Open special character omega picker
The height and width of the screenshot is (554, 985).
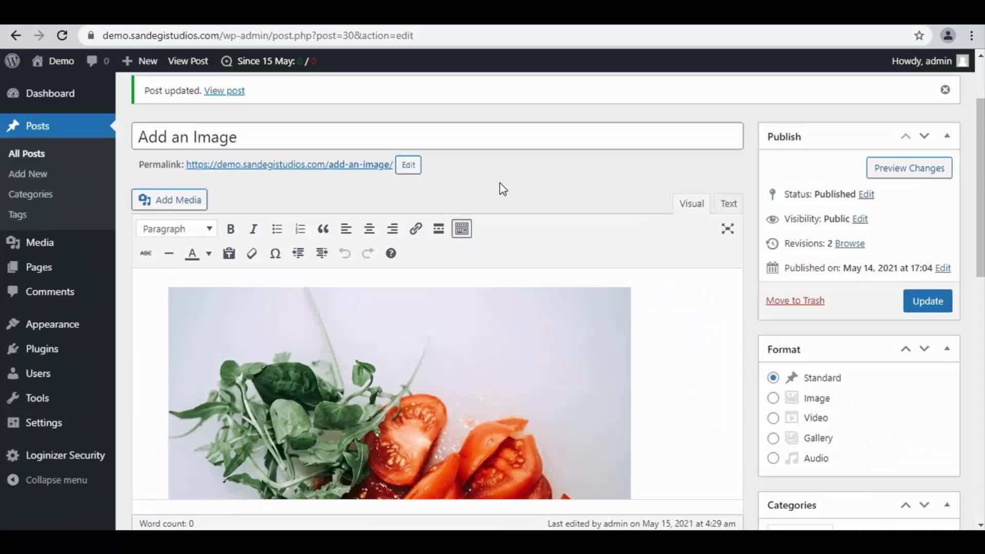pyautogui.click(x=275, y=253)
